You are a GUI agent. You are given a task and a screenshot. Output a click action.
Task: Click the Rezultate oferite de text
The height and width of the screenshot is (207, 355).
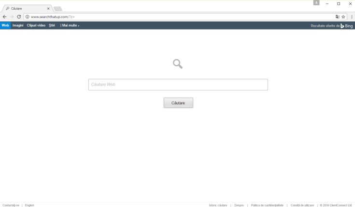point(325,26)
